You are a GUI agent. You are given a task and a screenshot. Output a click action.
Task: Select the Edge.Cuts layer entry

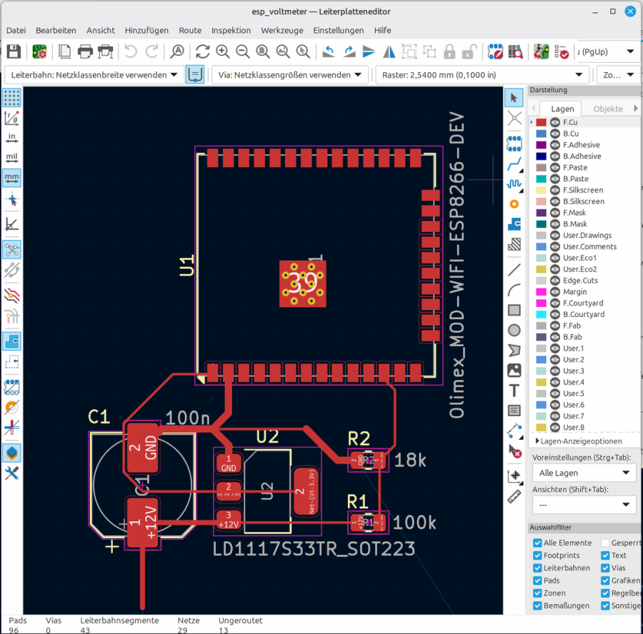(x=580, y=281)
